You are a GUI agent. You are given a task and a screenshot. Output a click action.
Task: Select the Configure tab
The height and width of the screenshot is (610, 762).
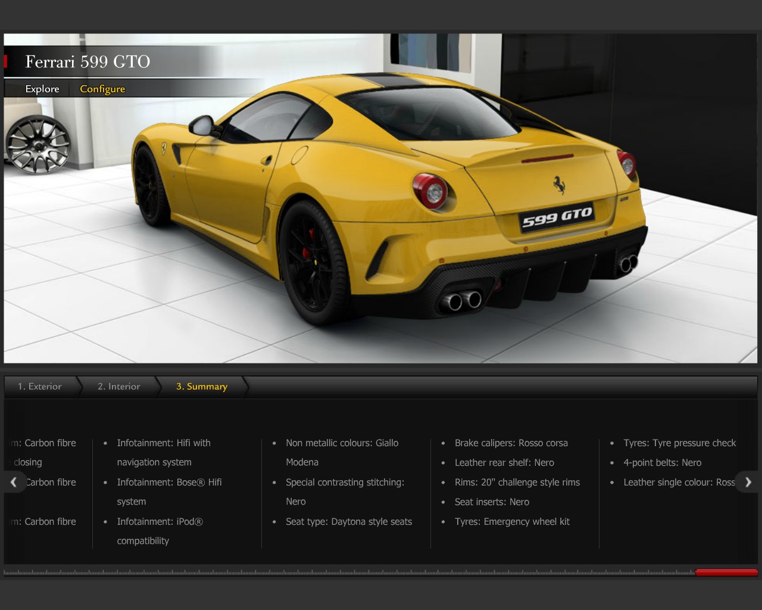tap(102, 89)
